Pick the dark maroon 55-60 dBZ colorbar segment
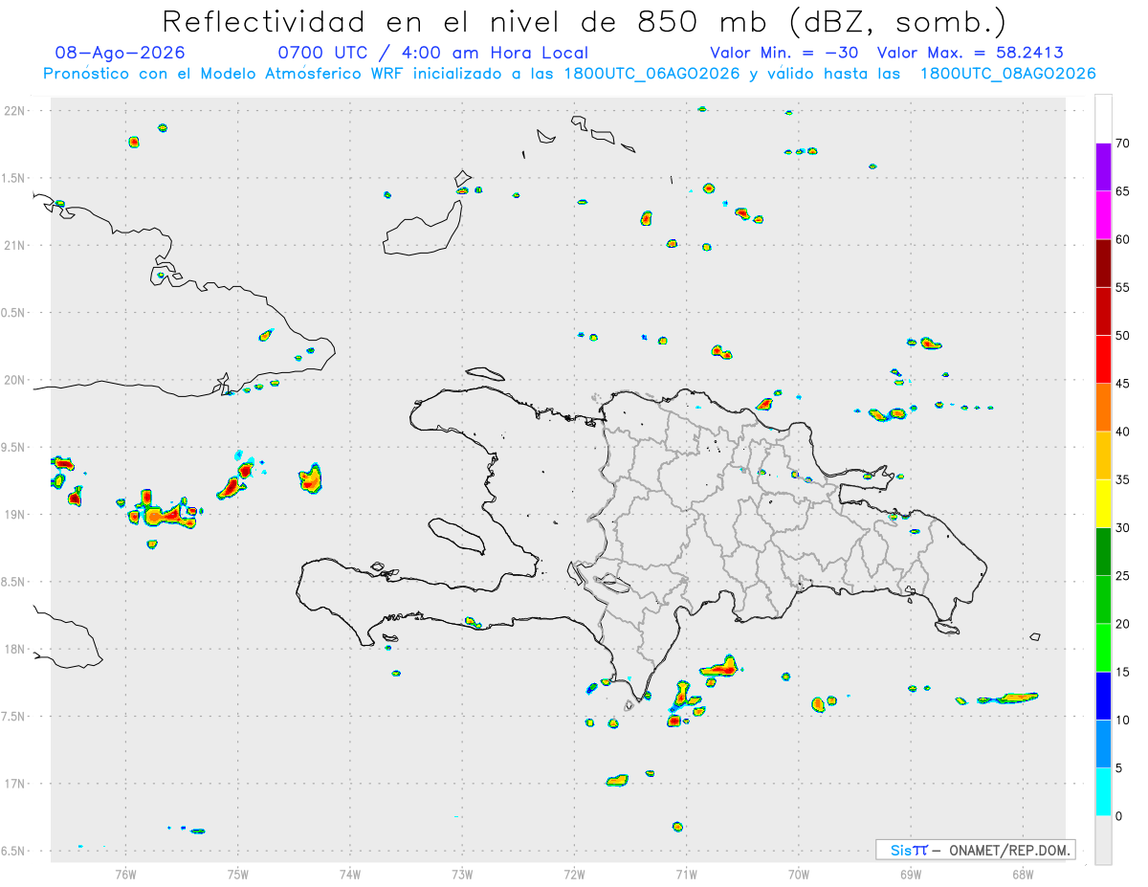Viewport: 1148px width, 887px height. pyautogui.click(x=1103, y=263)
